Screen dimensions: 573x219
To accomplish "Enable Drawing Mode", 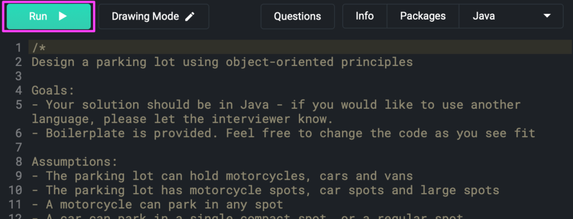I will pyautogui.click(x=153, y=16).
